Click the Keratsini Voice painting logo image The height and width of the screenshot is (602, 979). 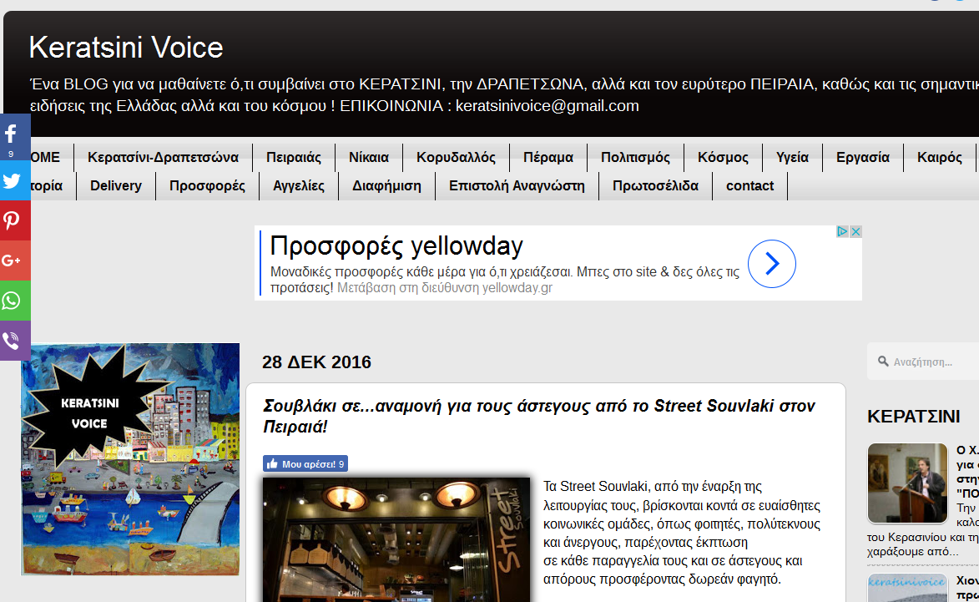[x=130, y=459]
